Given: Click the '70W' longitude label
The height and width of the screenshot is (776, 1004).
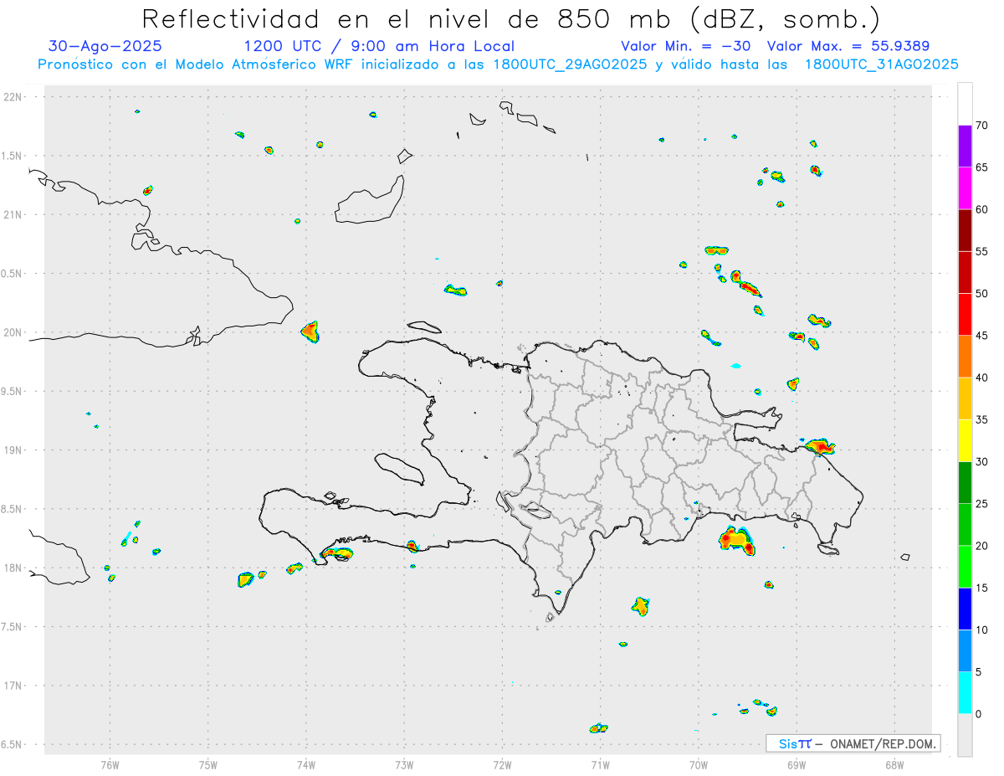Looking at the screenshot, I should point(698,764).
